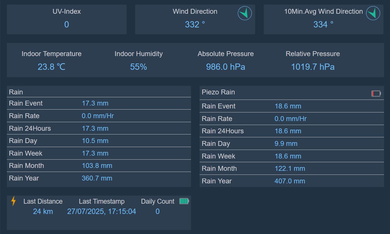Click the Last Timestamp value
Screen dimensions: 390x234
[x=102, y=211]
